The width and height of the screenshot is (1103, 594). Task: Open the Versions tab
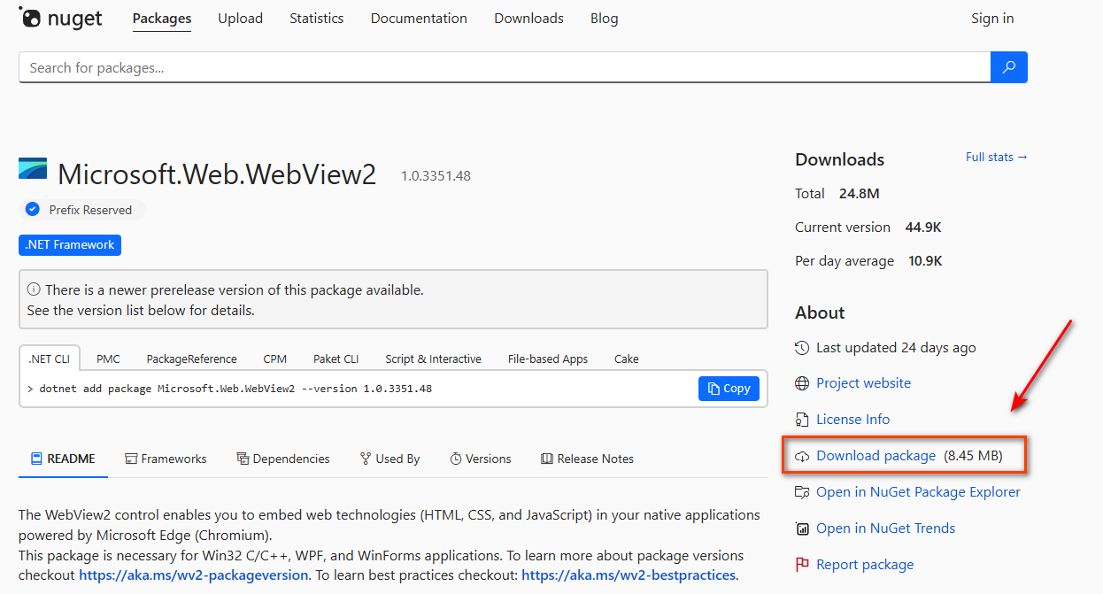(x=481, y=459)
